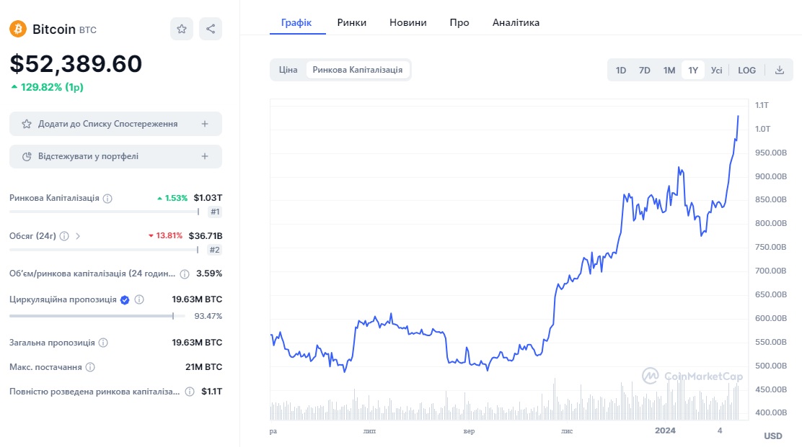Image resolution: width=802 pixels, height=447 pixels.
Task: Click the $1.03T market cap value
Action: tap(208, 198)
